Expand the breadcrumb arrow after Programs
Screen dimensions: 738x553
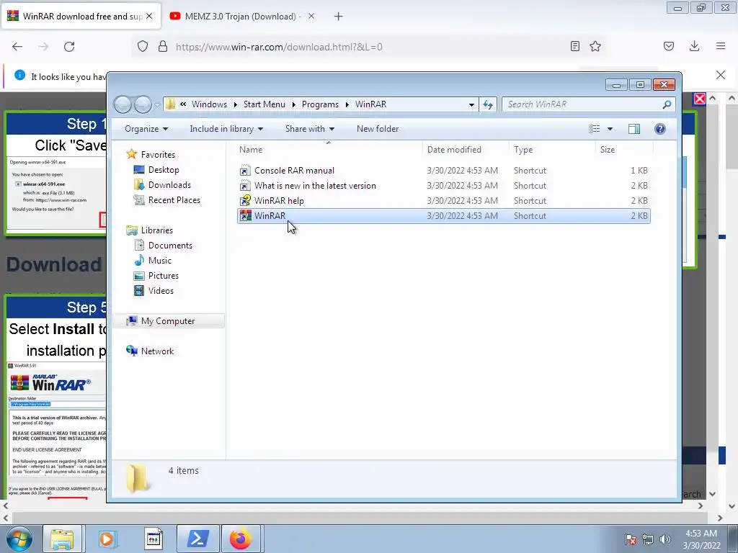pyautogui.click(x=347, y=104)
